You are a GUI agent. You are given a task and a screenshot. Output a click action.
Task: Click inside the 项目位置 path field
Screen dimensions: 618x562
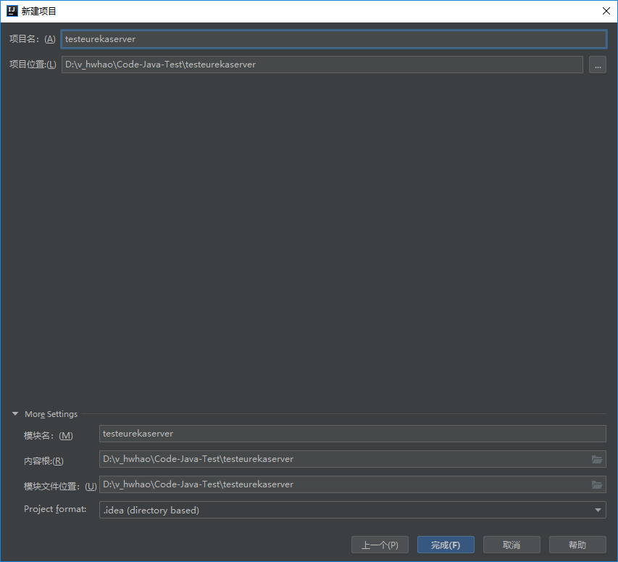322,65
